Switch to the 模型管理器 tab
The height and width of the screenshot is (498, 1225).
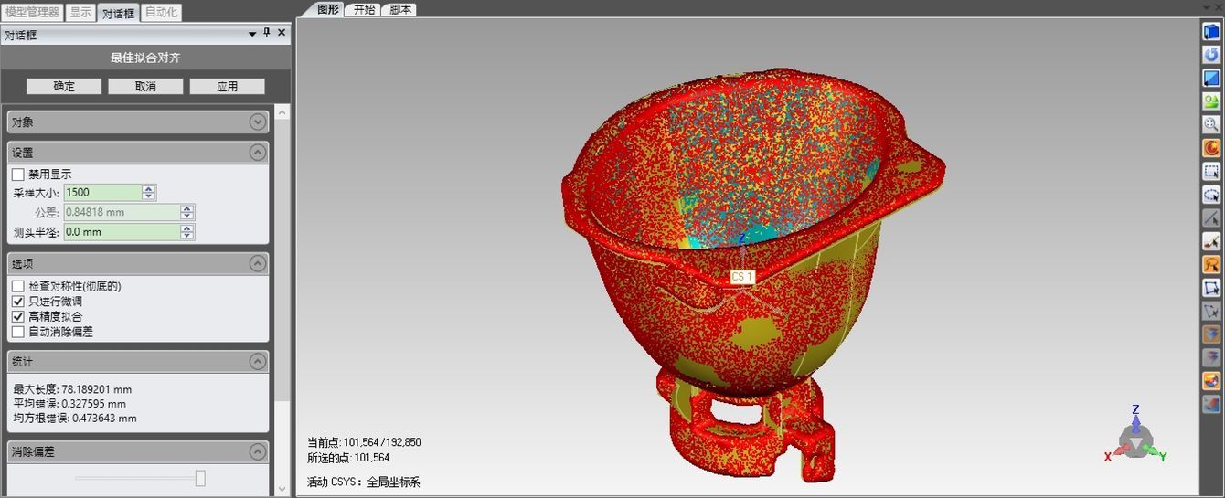coord(32,12)
